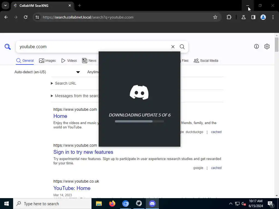Image resolution: width=279 pixels, height=209 pixels.
Task: Click the Windows taskbar search box
Action: point(52,204)
